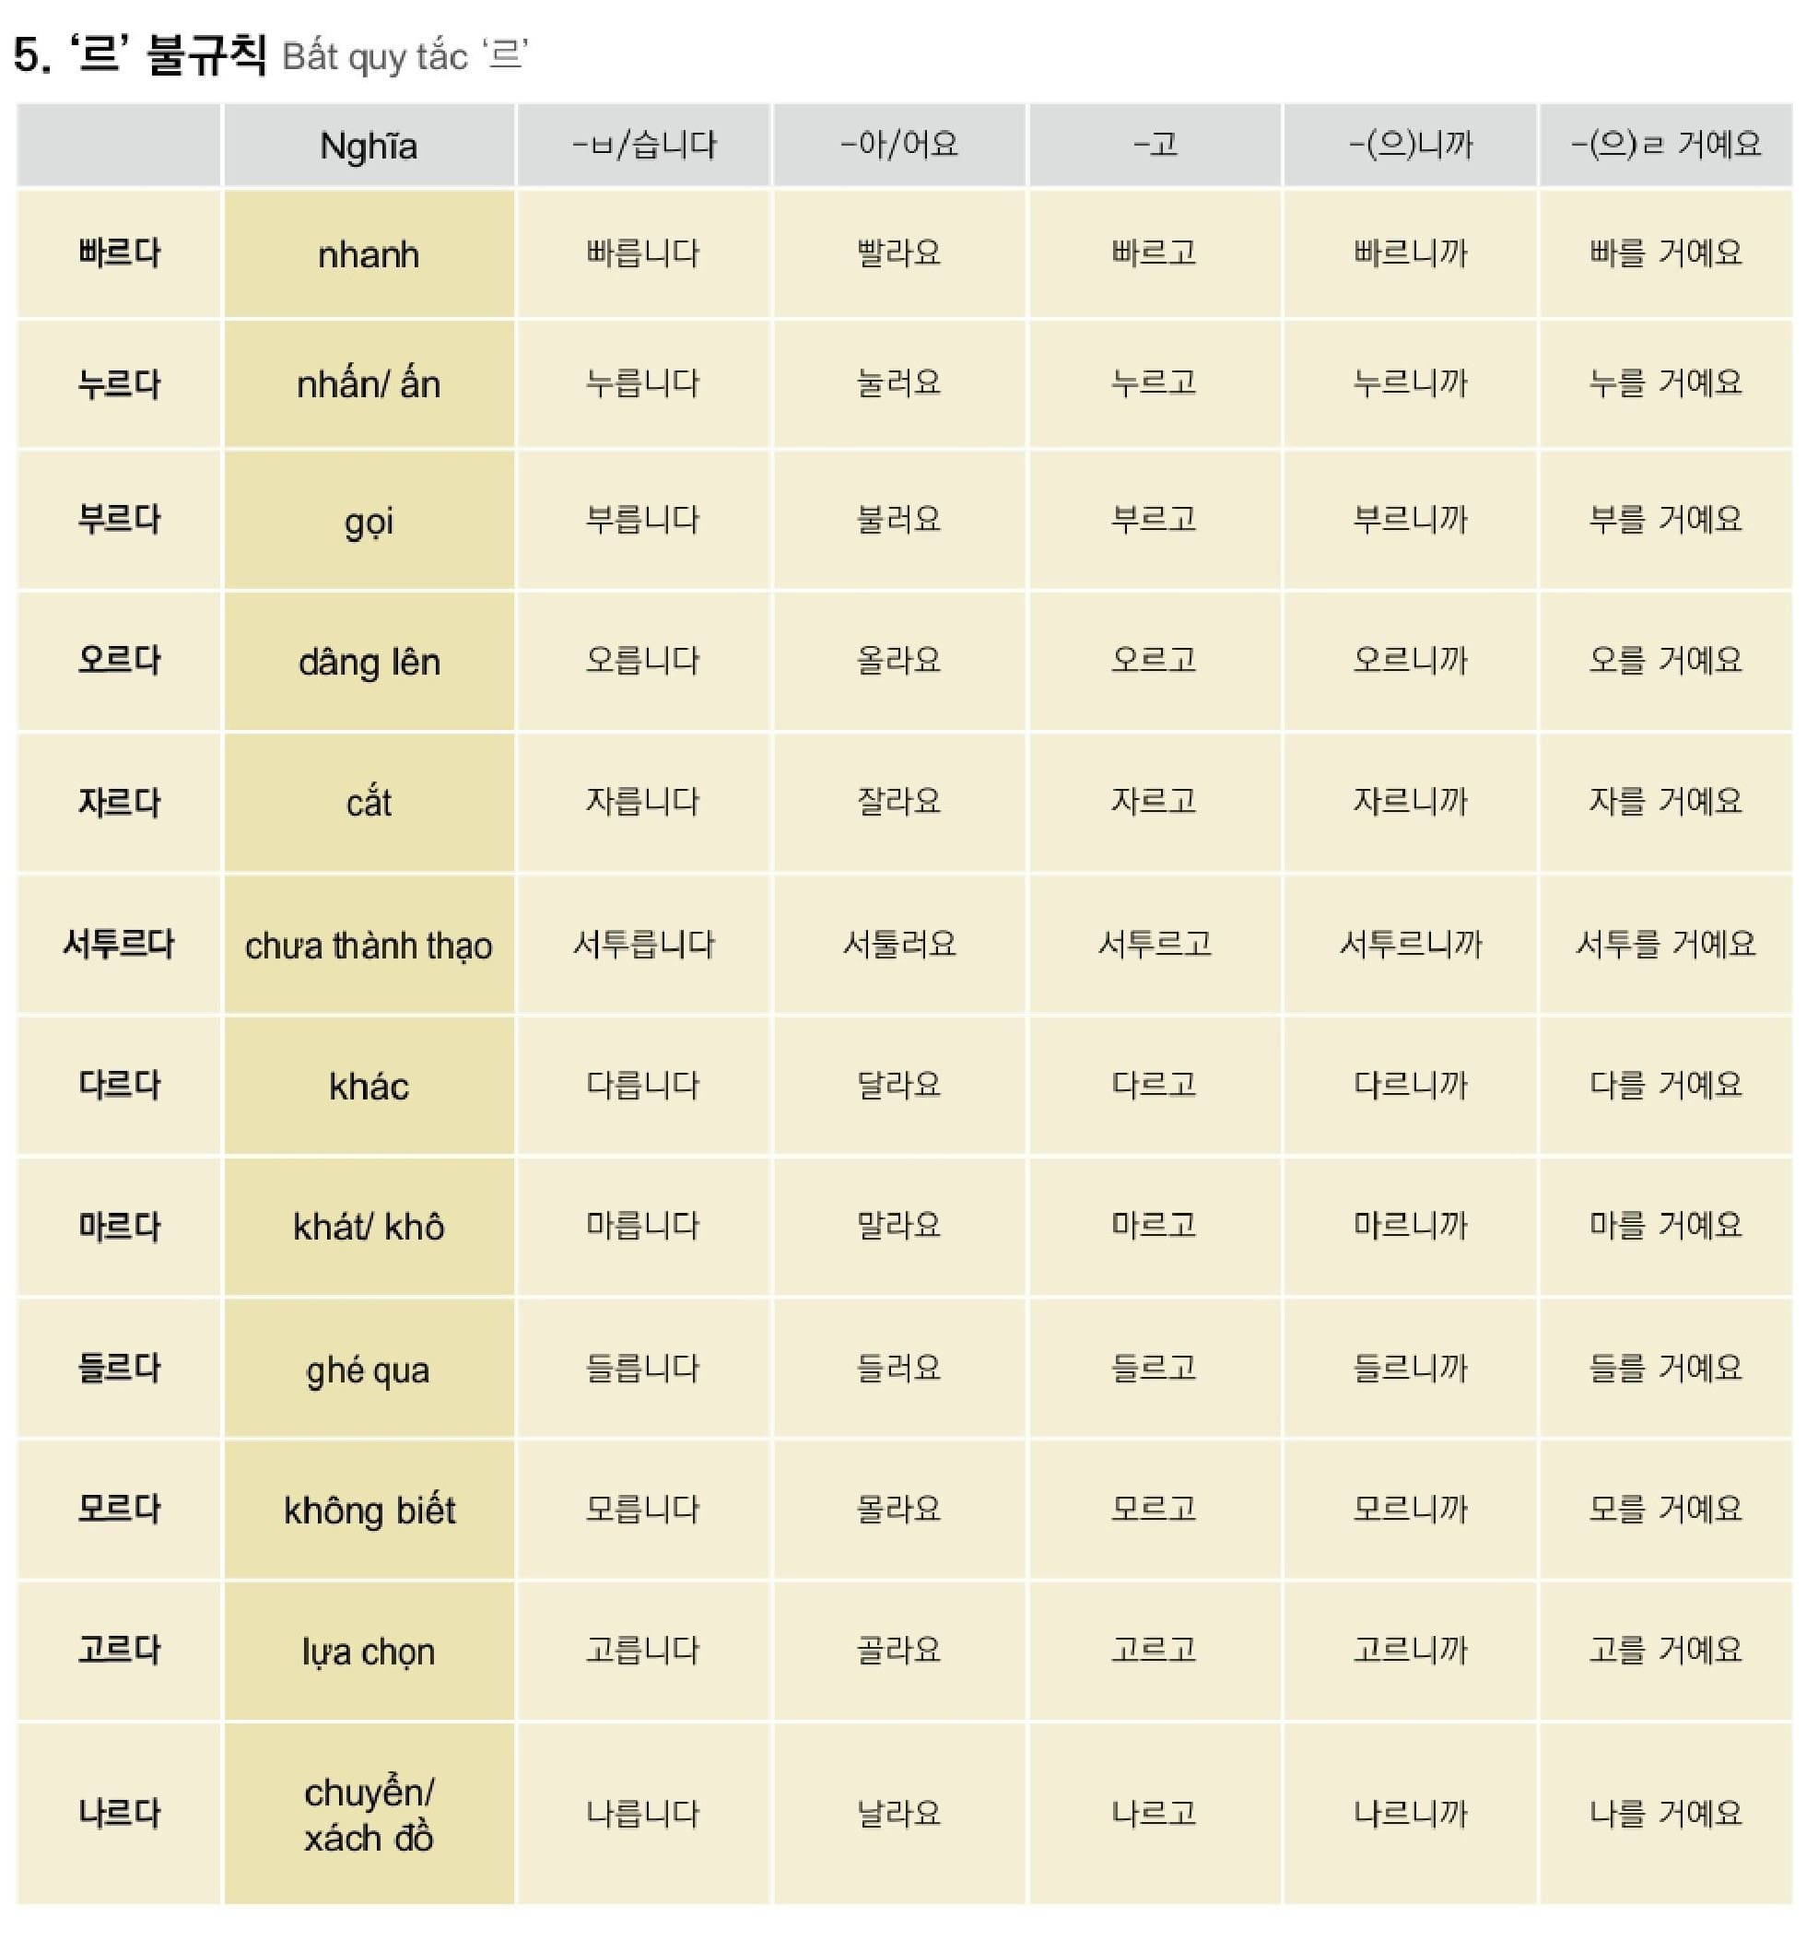This screenshot has width=1818, height=1952.
Task: Click the '-(으)ㄹ 거예요' column header
Action: [x=1665, y=146]
